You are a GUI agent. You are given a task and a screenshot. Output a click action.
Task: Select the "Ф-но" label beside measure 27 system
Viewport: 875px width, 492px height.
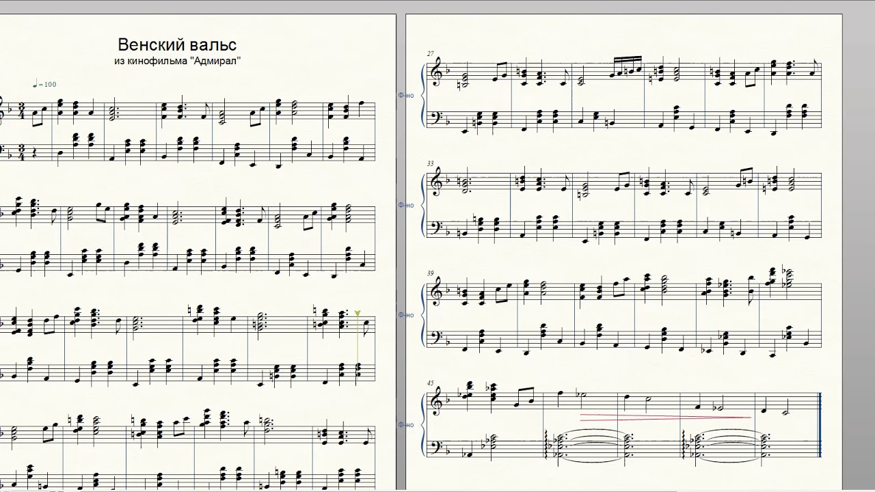pyautogui.click(x=406, y=96)
